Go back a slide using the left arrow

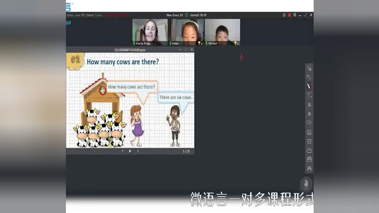pyautogui.click(x=122, y=151)
